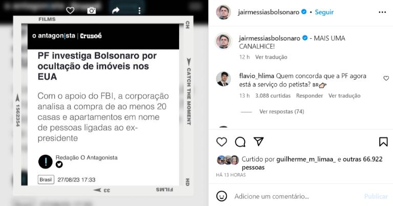Share post via paper plane icon

coord(258,142)
